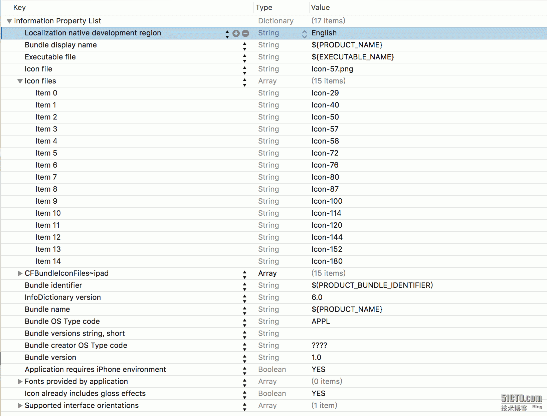
Task: Select the Item 4 row
Action: coord(274,141)
